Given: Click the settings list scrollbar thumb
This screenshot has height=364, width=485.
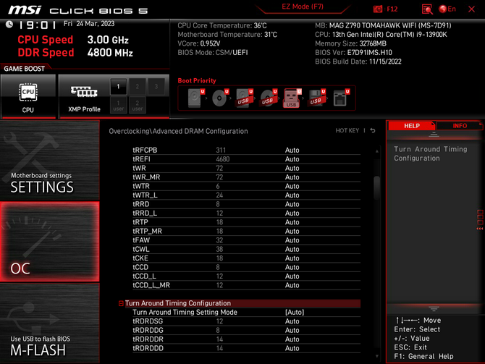Looking at the screenshot, I should [376, 187].
